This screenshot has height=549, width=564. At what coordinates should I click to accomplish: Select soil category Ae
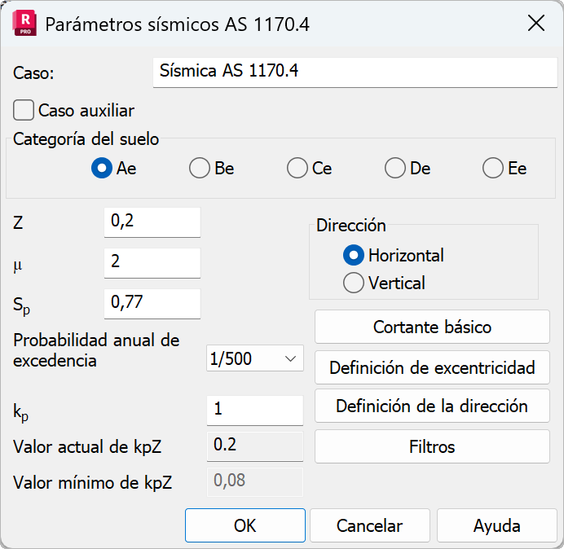coord(101,169)
